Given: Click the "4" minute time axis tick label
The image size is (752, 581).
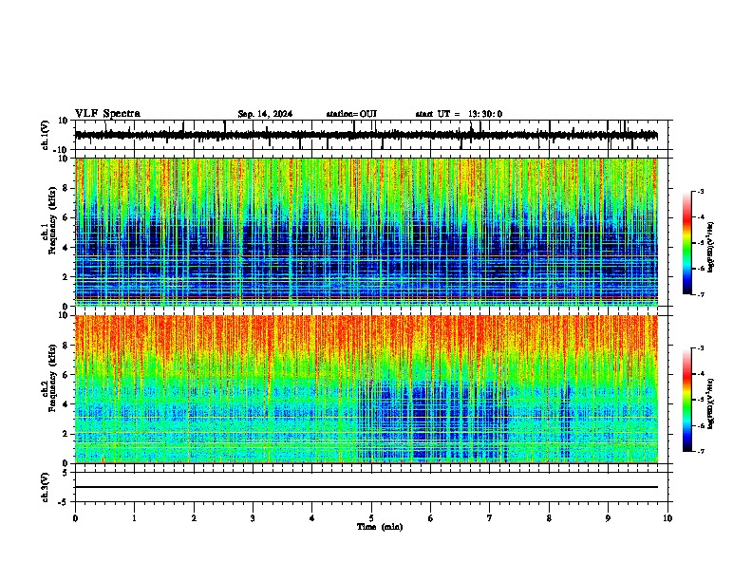Looking at the screenshot, I should pyautogui.click(x=312, y=518).
